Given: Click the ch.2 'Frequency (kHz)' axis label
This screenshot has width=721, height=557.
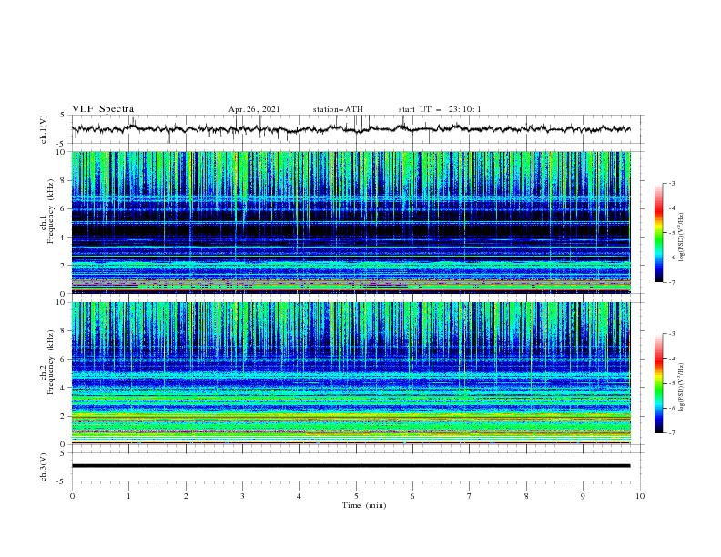Looking at the screenshot, I should click(50, 362).
